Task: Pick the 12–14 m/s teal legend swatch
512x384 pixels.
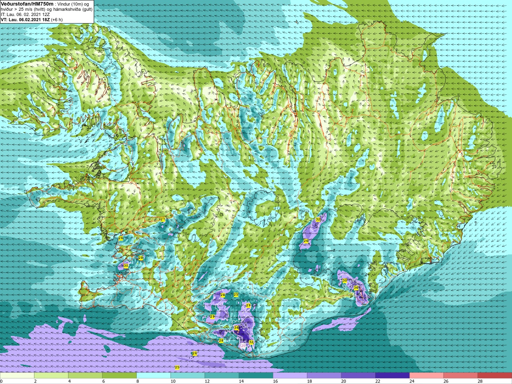Action: coord(222,376)
